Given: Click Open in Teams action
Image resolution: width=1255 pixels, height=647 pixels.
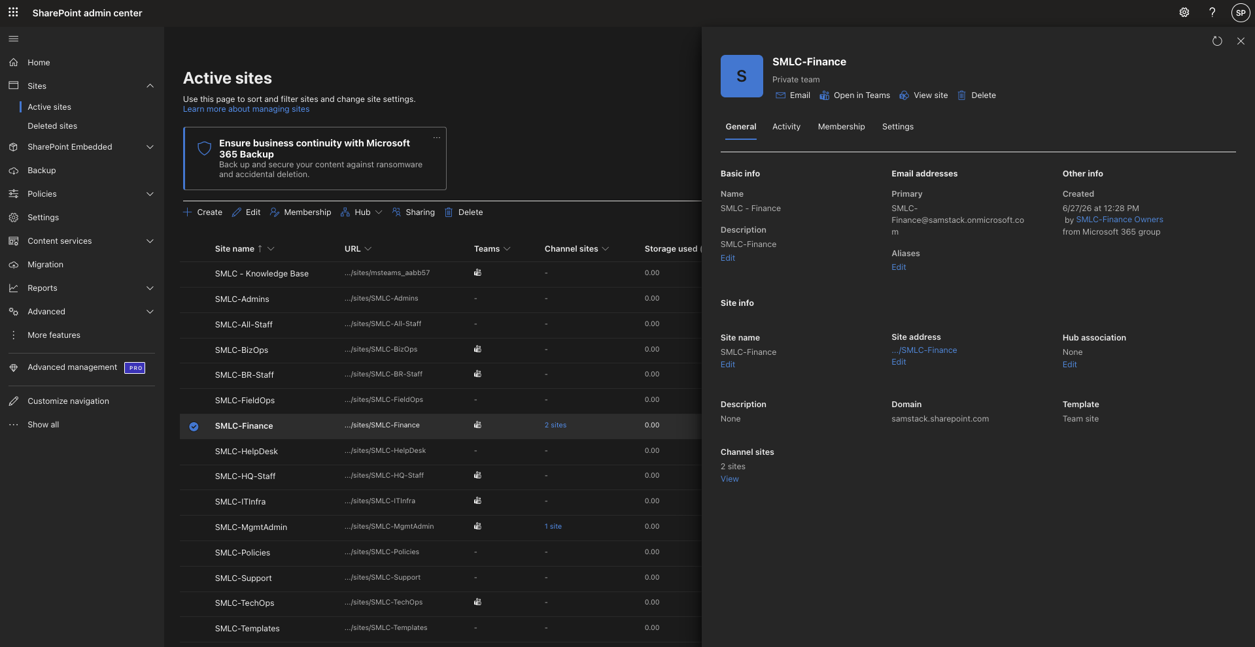Looking at the screenshot, I should coord(855,95).
